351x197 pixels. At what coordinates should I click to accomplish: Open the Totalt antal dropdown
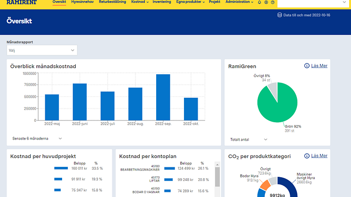click(249, 140)
